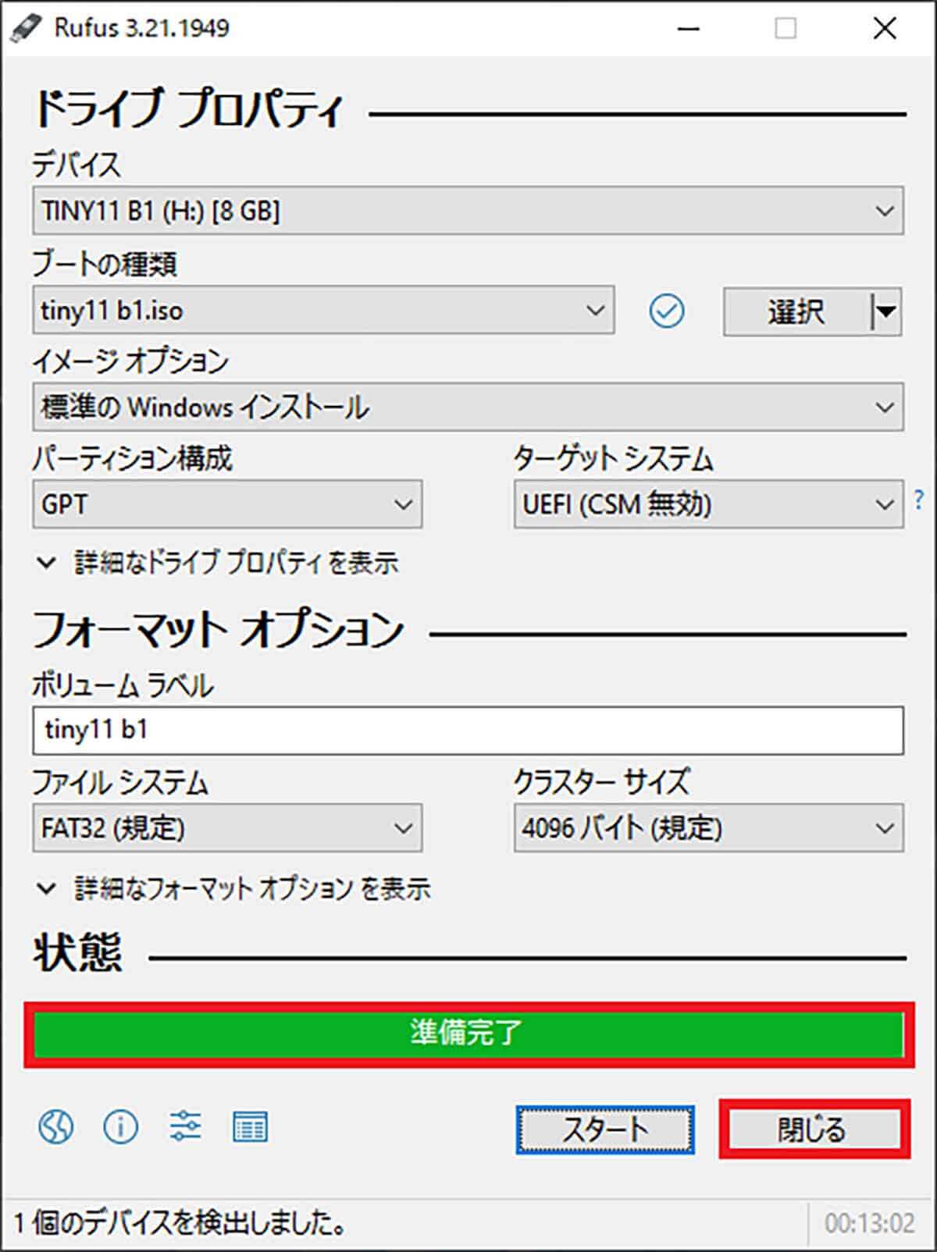Open the device dropdown showing TINY11 B1

coord(468,211)
